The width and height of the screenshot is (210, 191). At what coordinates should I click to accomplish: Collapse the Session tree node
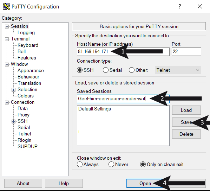[x=7, y=26]
